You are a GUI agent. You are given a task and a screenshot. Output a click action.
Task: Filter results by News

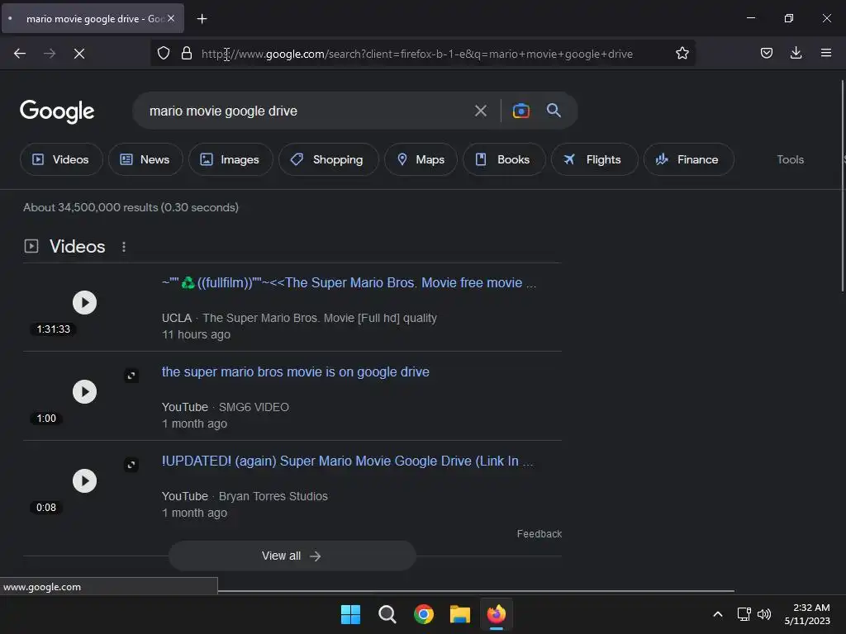coord(145,159)
